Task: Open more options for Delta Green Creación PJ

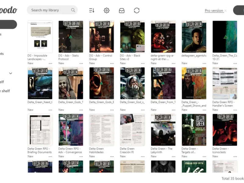Action: [x=143, y=156]
